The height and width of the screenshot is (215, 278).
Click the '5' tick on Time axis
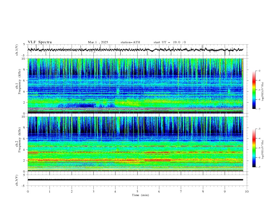(x=137, y=191)
